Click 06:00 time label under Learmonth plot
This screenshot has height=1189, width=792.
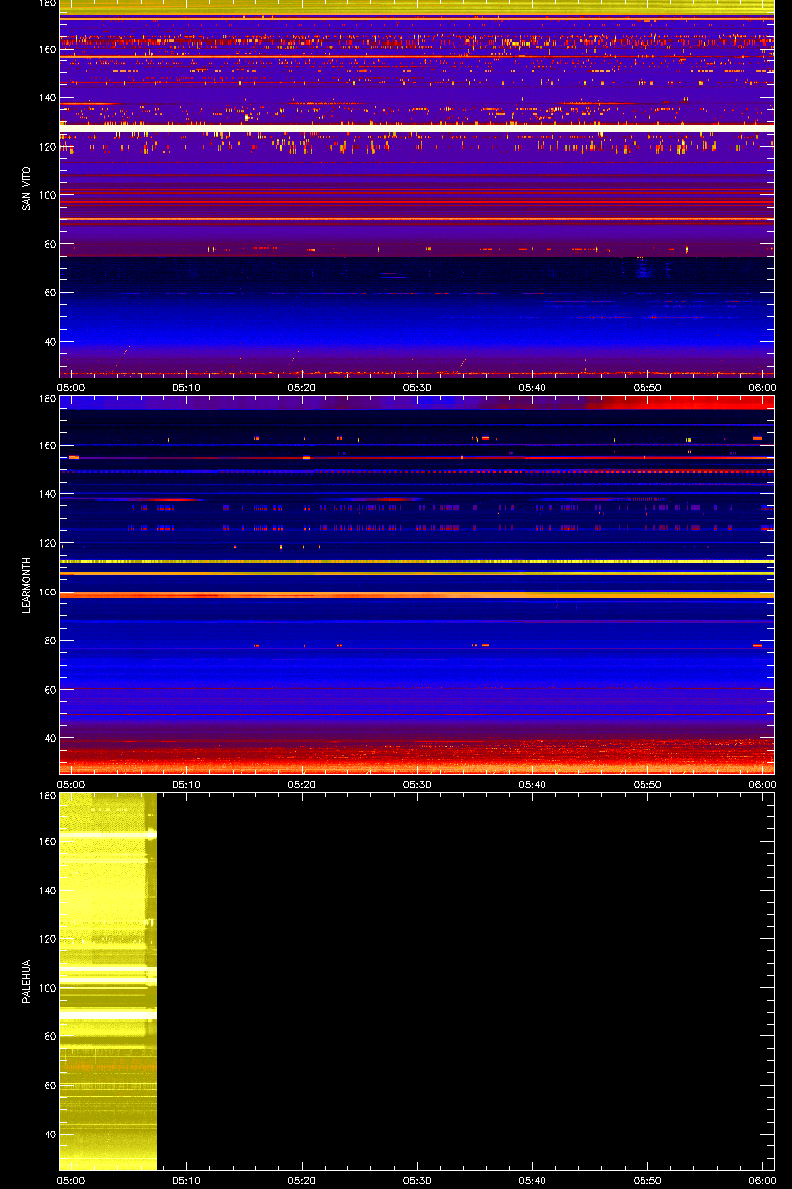[x=762, y=785]
